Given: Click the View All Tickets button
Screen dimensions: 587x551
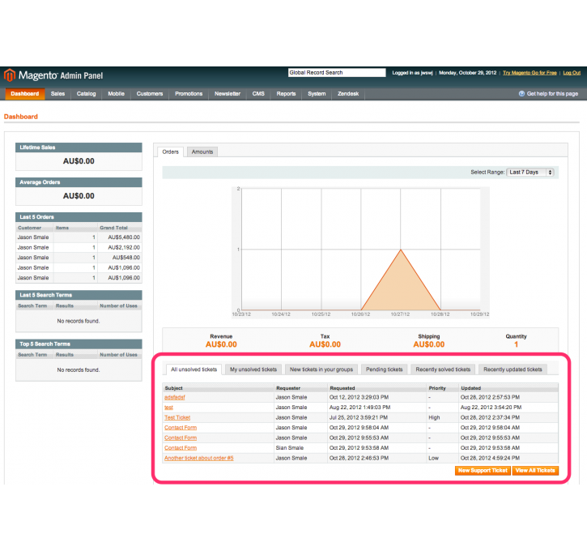Looking at the screenshot, I should pos(535,471).
